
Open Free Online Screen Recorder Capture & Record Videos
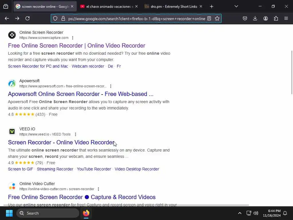click(x=82, y=197)
